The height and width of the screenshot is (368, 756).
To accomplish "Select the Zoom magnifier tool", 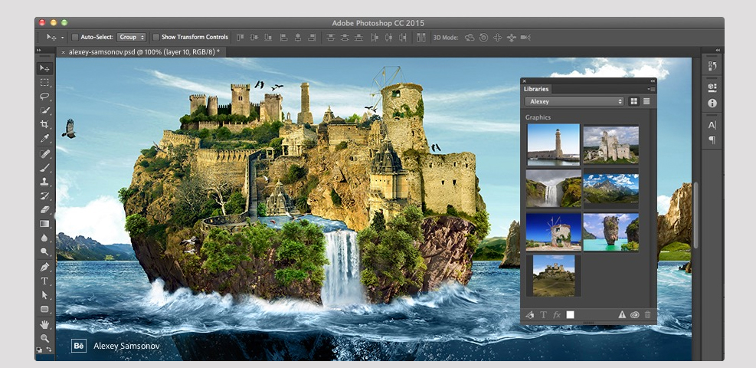I will [45, 338].
